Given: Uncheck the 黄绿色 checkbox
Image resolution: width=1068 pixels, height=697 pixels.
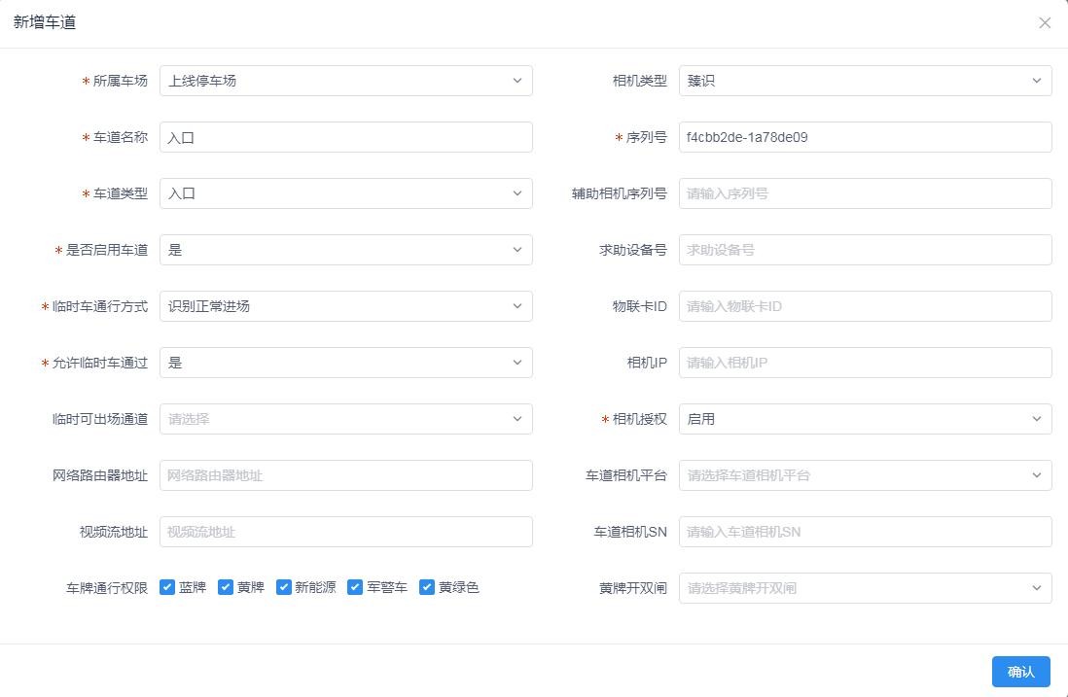Looking at the screenshot, I should point(427,587).
